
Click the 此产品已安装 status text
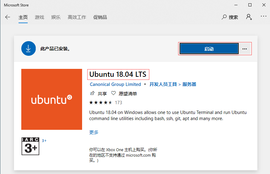click(x=55, y=49)
